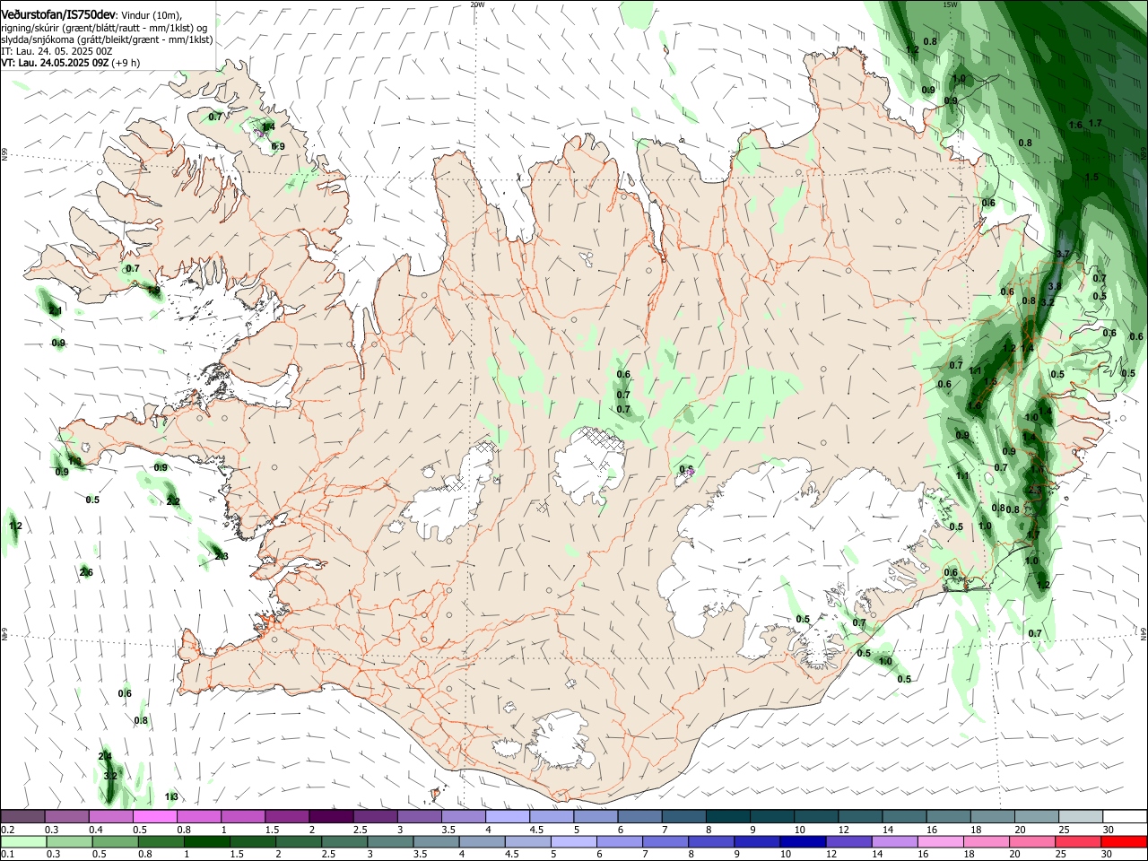Select the 3.7 precipitation value on the map
1148x861 pixels.
coord(1064,255)
